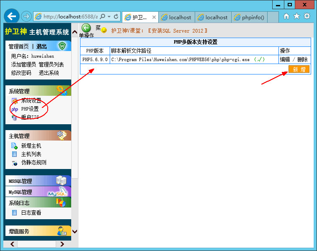
Task: Open 添加管理员
Action: coord(23,64)
